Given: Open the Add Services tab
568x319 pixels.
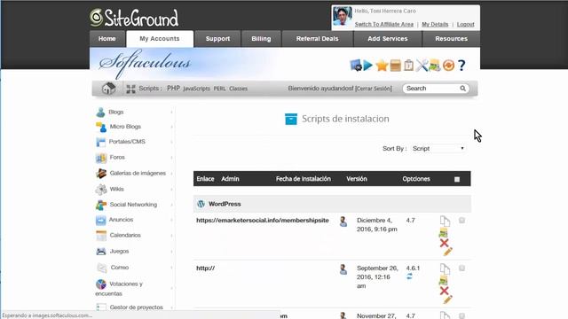Looking at the screenshot, I should 388,39.
